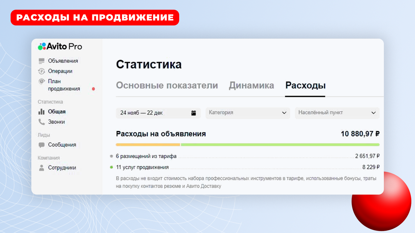Click the green dot beside 11 услуг продвижения
The image size is (415, 233).
point(111,167)
